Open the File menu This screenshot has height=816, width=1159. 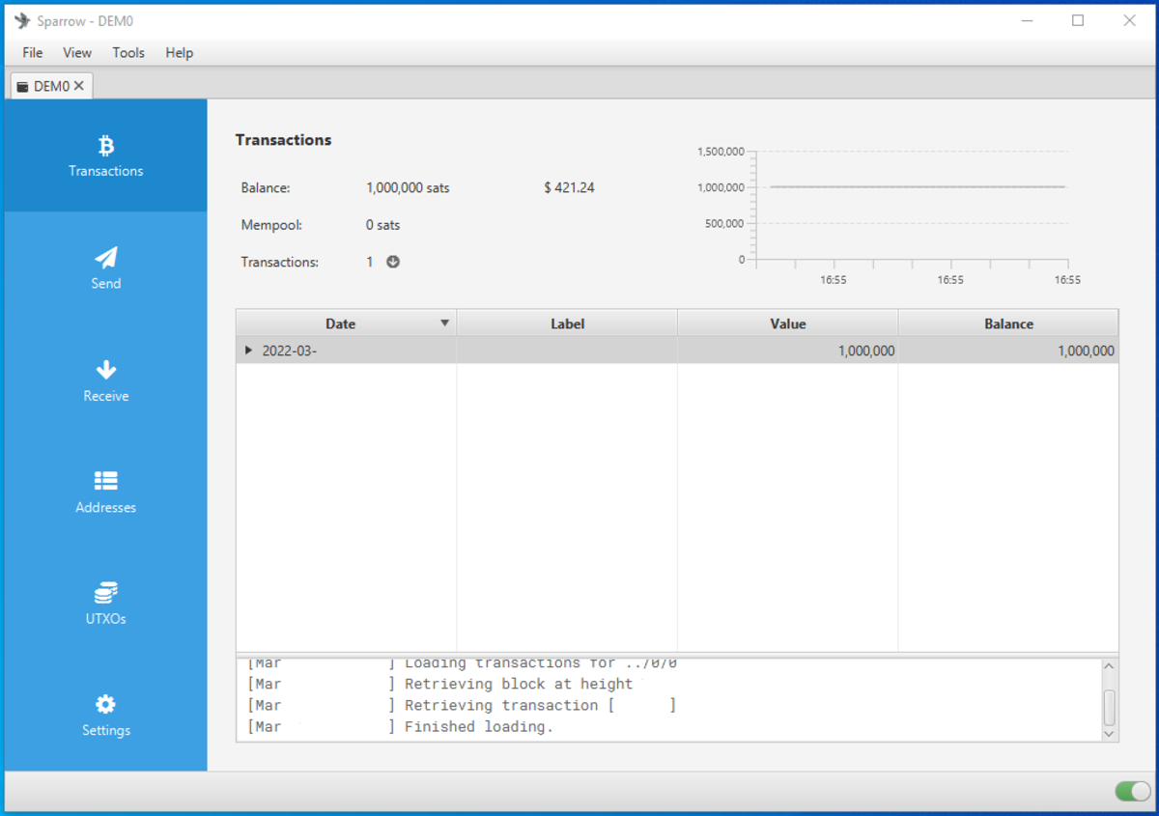33,52
